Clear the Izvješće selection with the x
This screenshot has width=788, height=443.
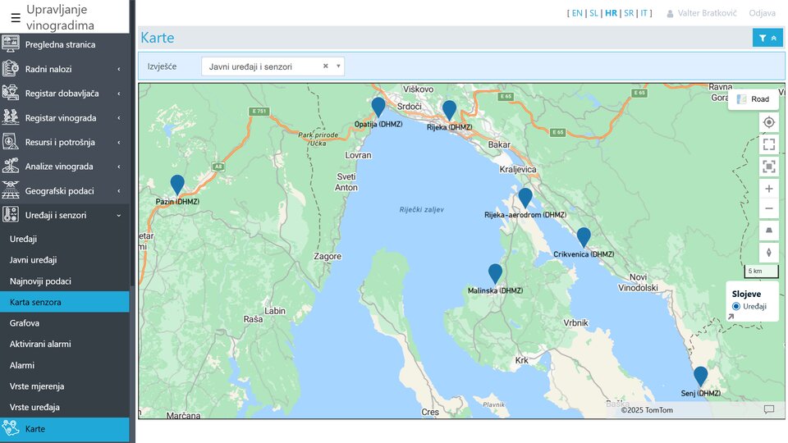pyautogui.click(x=325, y=66)
